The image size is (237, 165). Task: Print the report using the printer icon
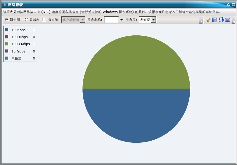point(221,20)
